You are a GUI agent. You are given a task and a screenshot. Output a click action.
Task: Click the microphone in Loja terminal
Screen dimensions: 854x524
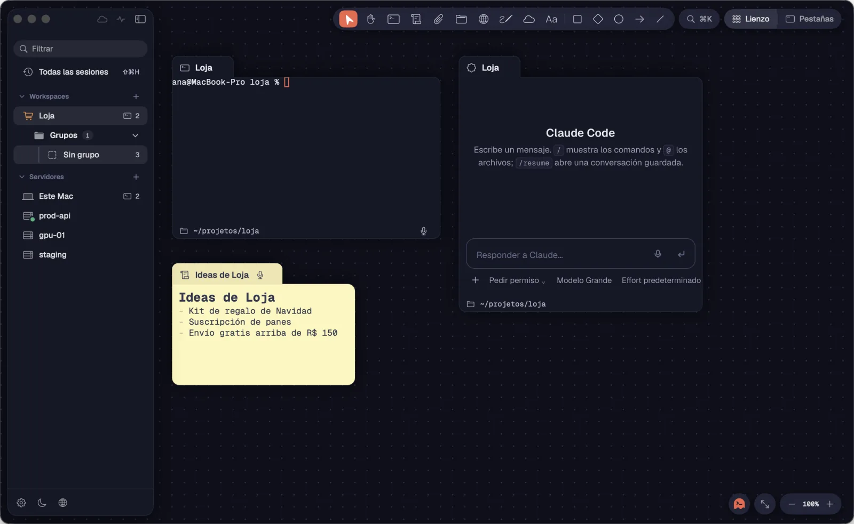(x=423, y=231)
